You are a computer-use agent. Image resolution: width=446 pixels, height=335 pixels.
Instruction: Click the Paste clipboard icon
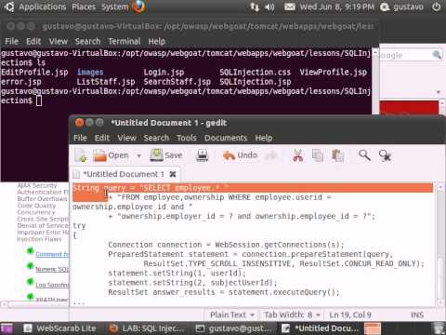pos(337,155)
